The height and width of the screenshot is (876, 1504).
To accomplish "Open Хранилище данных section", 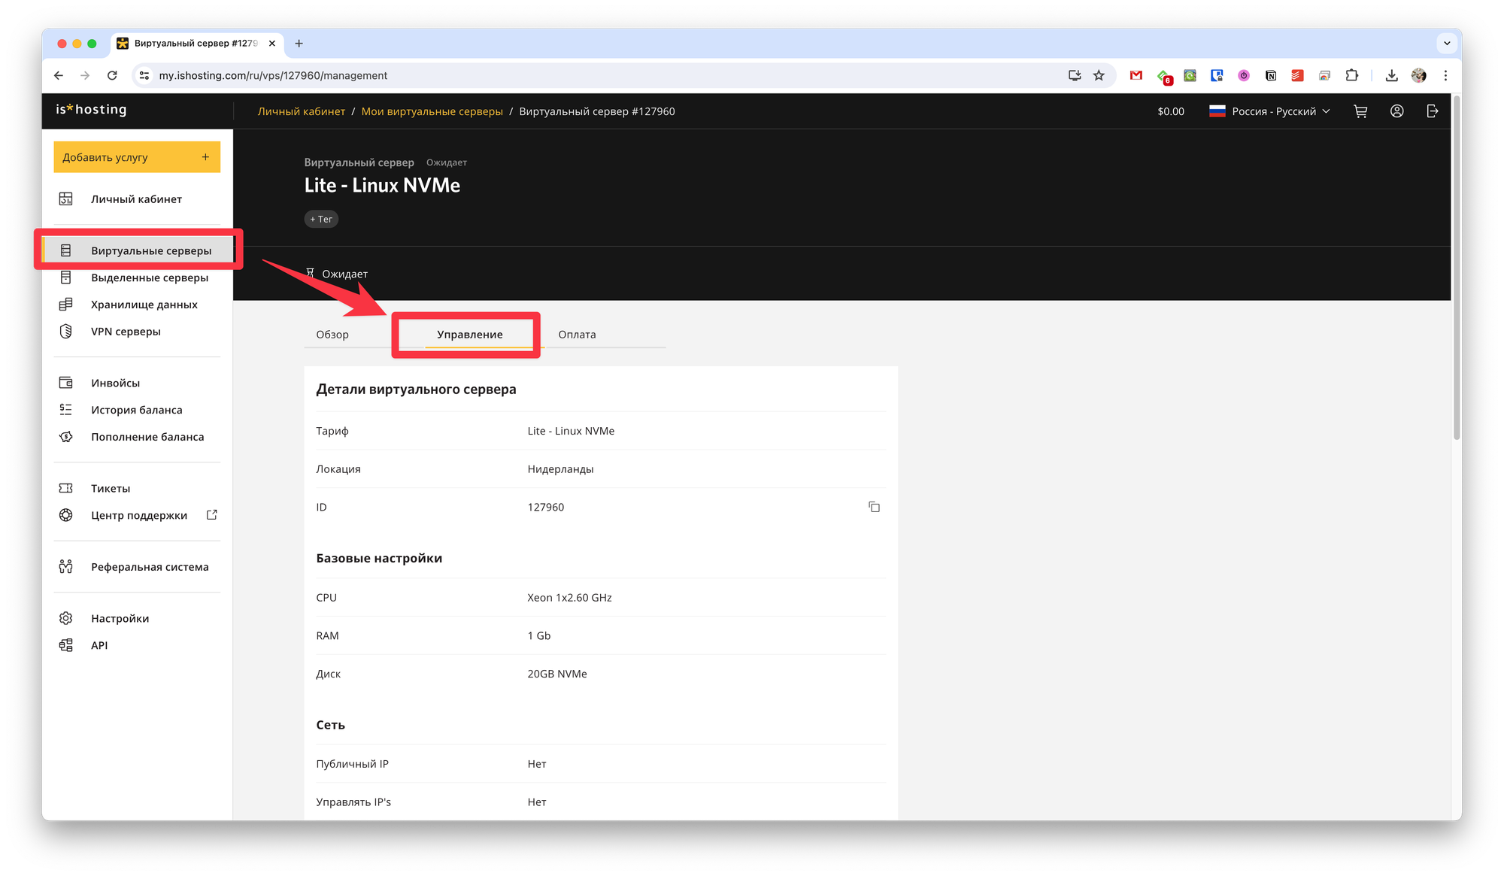I will pos(144,305).
